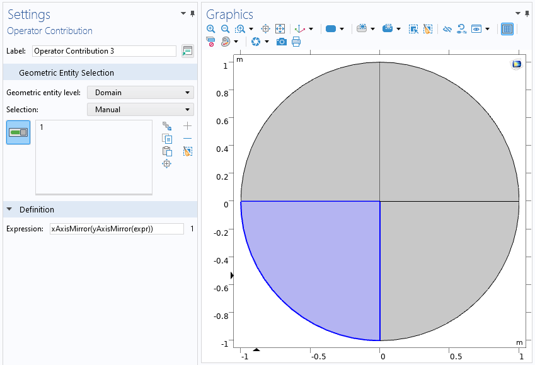Click the Zoom Extents icon

(280, 29)
